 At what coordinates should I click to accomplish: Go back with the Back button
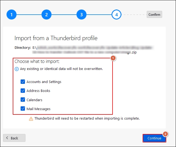tap(14, 138)
